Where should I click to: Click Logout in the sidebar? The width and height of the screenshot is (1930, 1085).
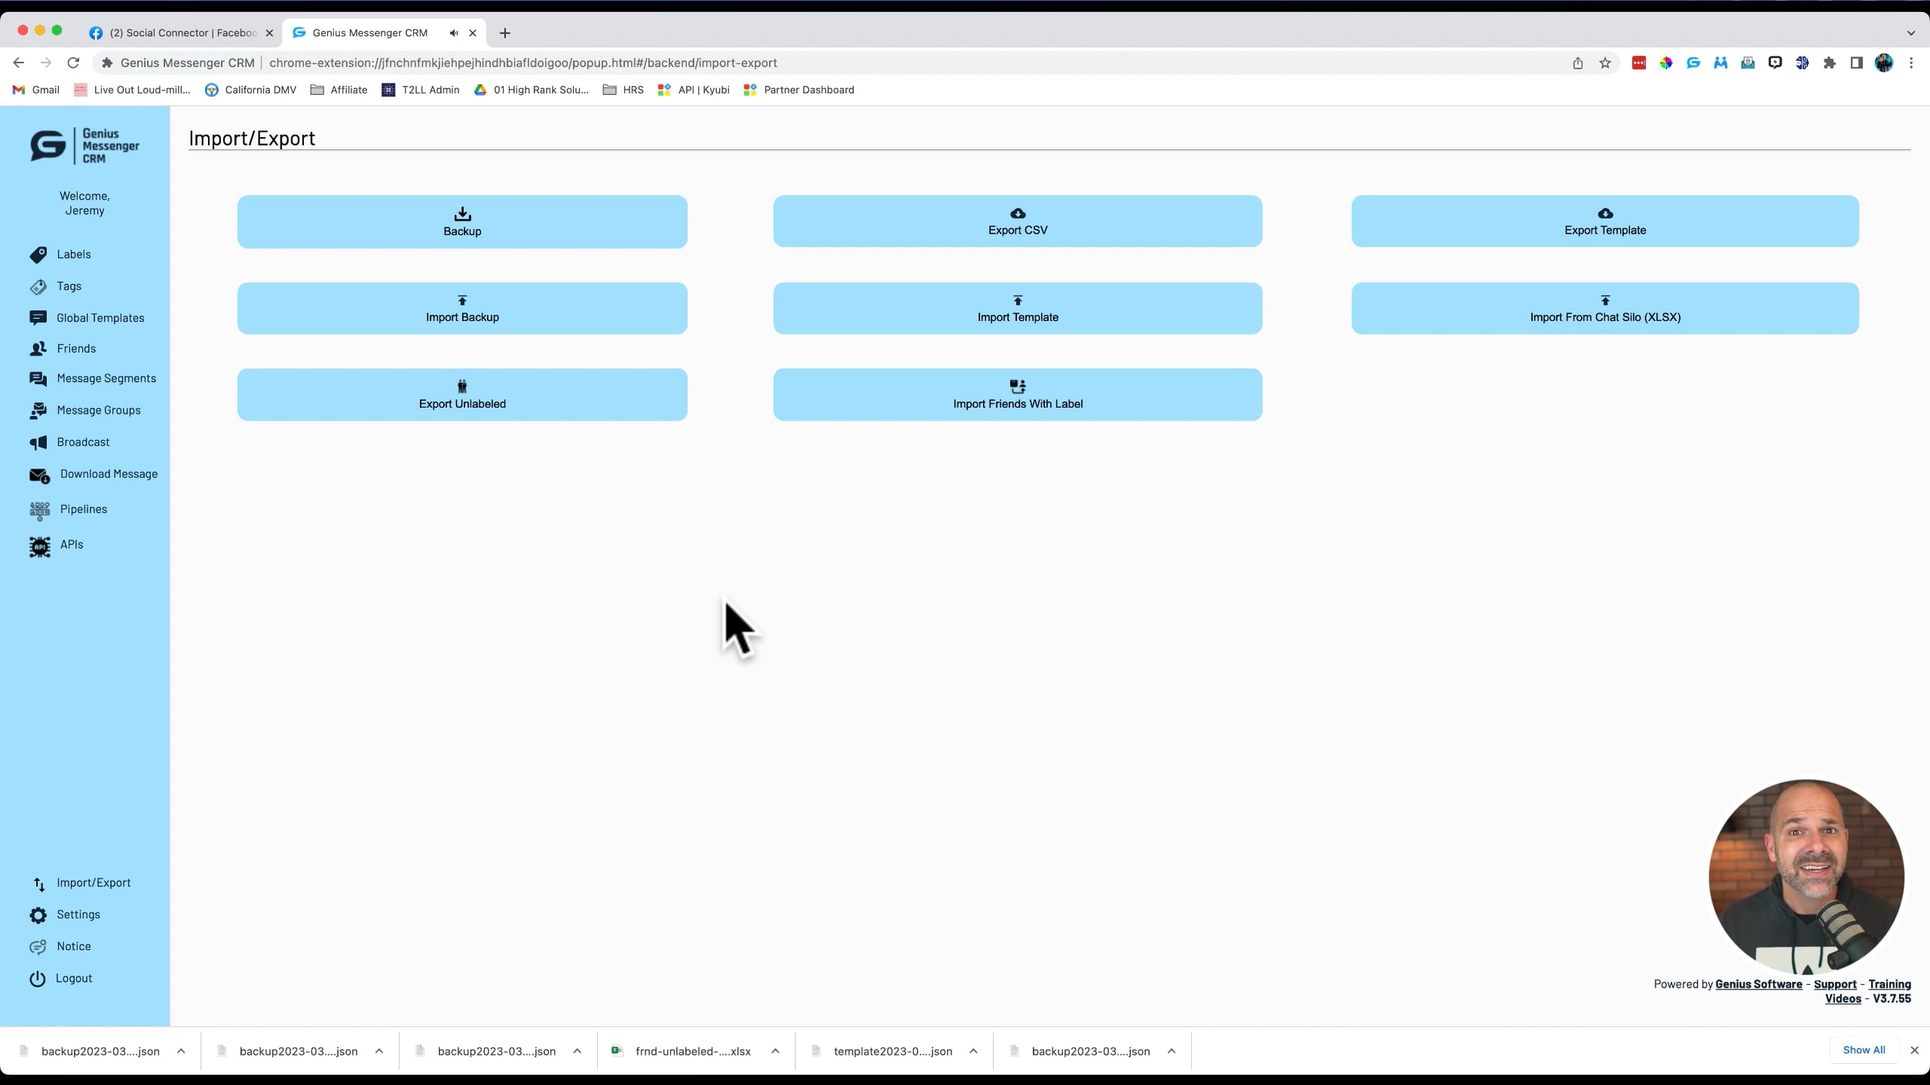60,979
